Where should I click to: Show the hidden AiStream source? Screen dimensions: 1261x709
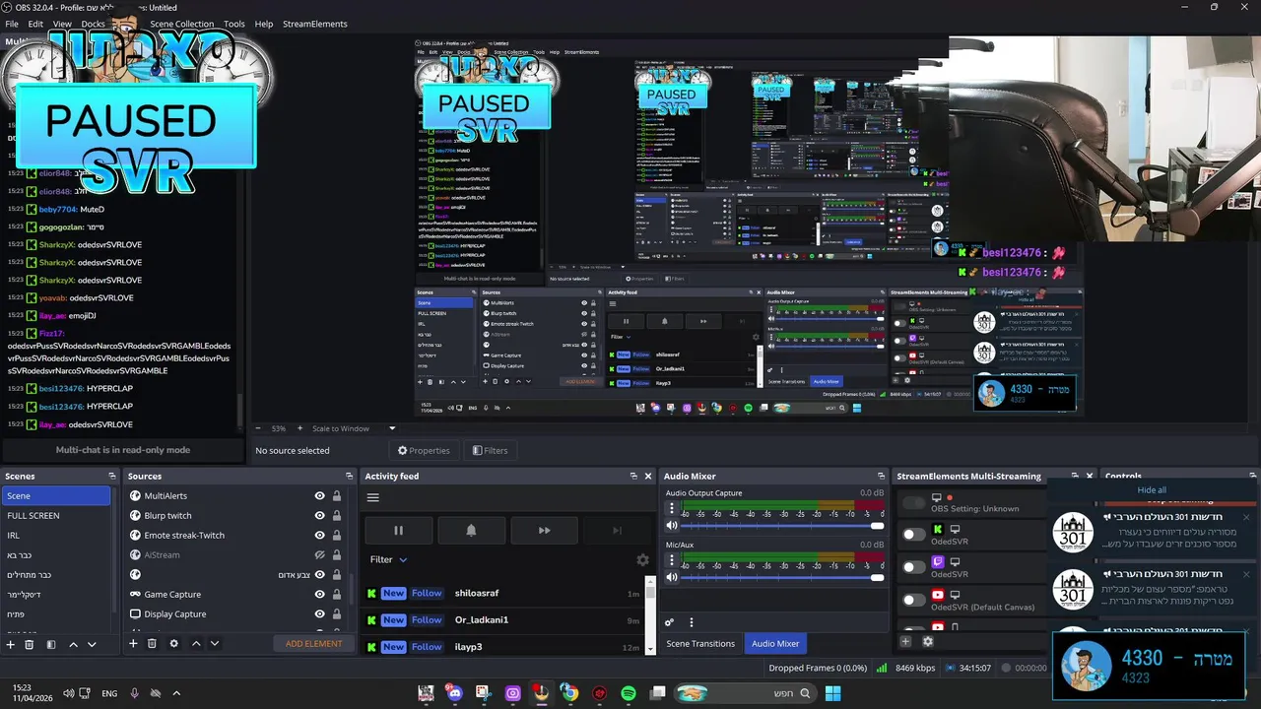(319, 555)
